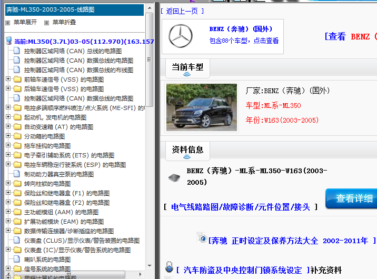Click the 年份:W163(2003-2005) red text
The width and height of the screenshot is (377, 279).
click(x=282, y=120)
